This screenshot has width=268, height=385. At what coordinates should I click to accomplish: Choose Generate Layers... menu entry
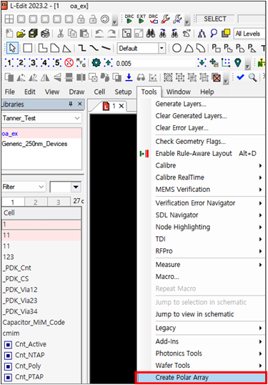[x=181, y=104]
